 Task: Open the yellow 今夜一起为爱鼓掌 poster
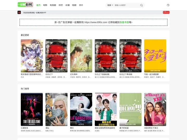pyautogui.click(x=155, y=56)
